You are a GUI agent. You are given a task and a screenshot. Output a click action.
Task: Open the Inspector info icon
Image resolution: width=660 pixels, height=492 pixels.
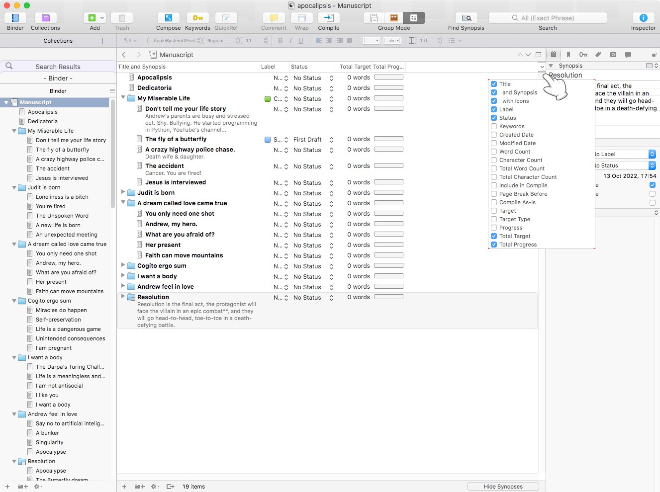643,18
